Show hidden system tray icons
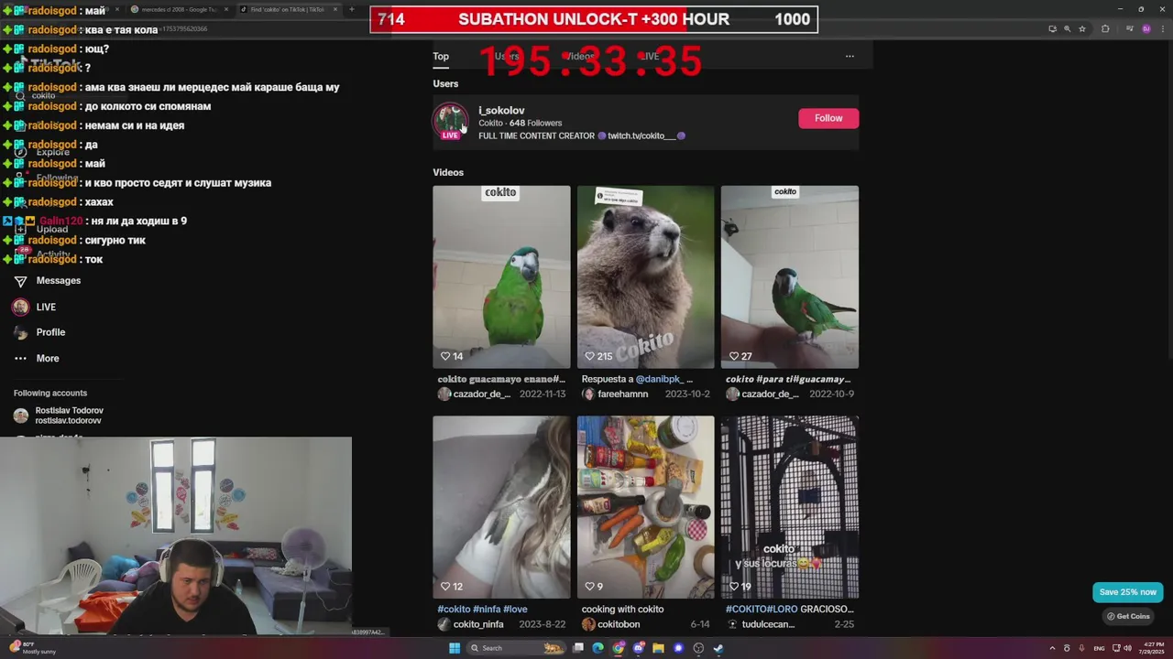The width and height of the screenshot is (1173, 659). point(1052,648)
